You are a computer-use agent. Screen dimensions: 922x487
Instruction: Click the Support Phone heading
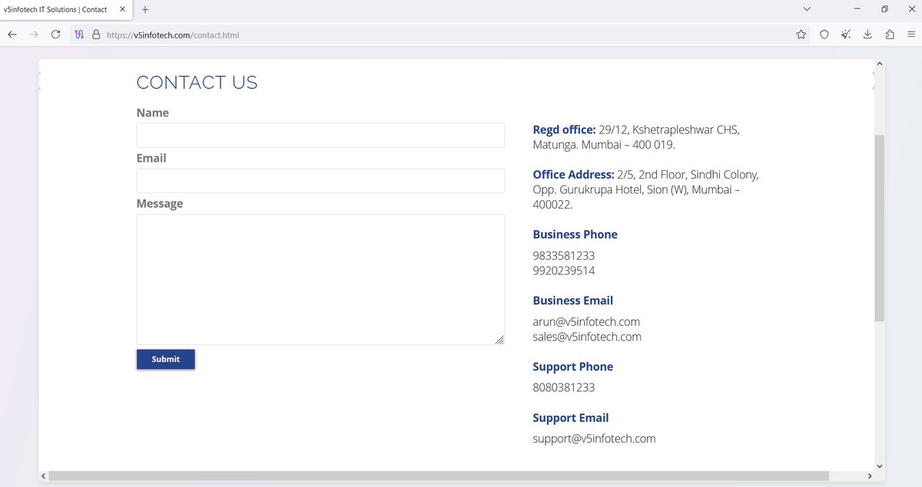(x=573, y=367)
